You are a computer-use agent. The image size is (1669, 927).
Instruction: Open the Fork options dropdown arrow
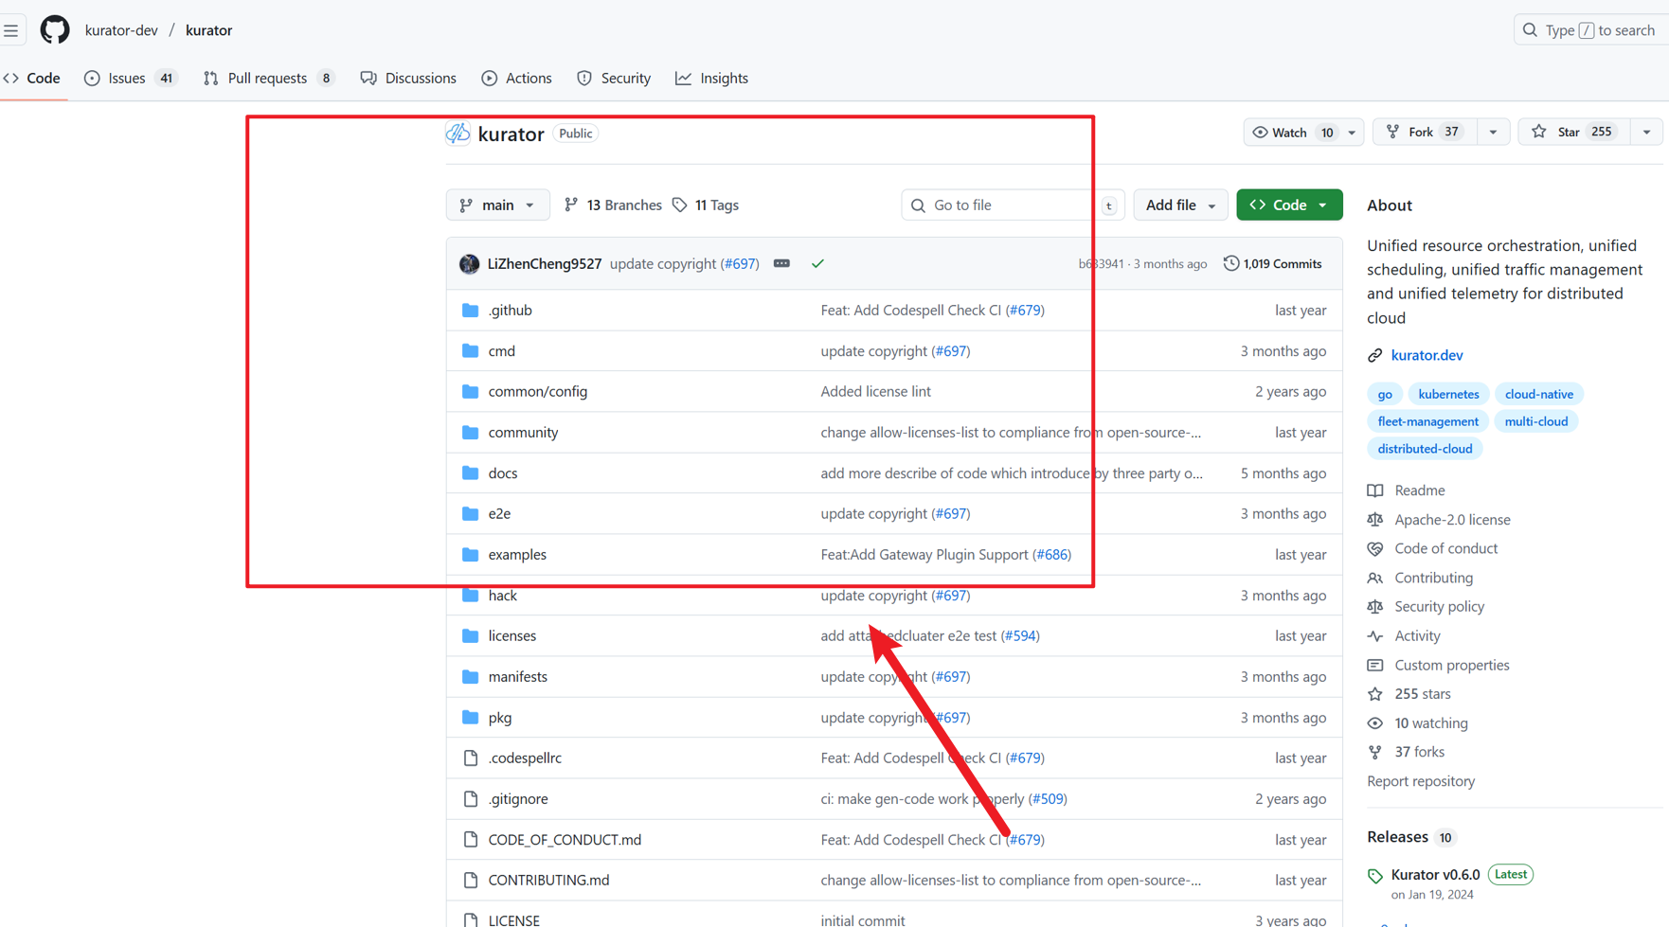(1494, 133)
